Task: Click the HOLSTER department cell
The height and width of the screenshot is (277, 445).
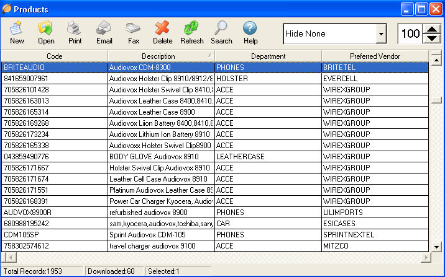Action: 268,78
